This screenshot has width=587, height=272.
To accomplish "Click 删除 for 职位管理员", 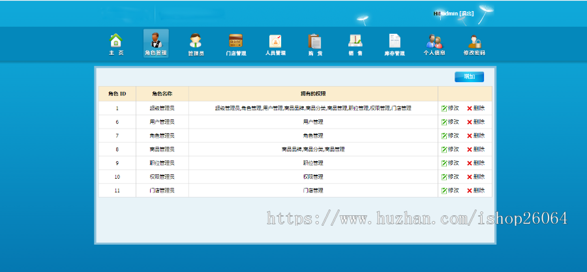I will [x=476, y=163].
